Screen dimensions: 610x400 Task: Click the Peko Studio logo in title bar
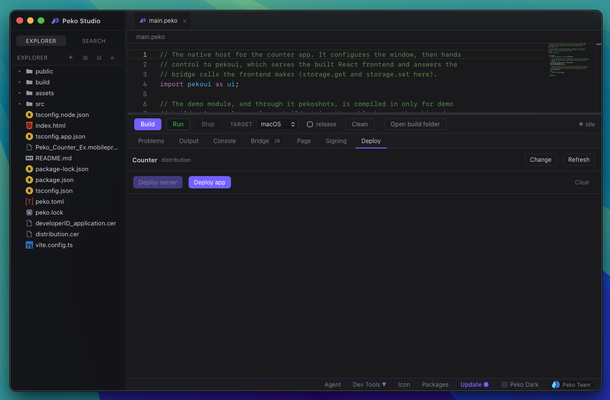(55, 21)
